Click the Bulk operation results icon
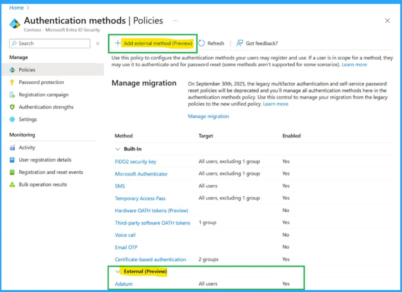402x292 pixels. click(x=12, y=185)
